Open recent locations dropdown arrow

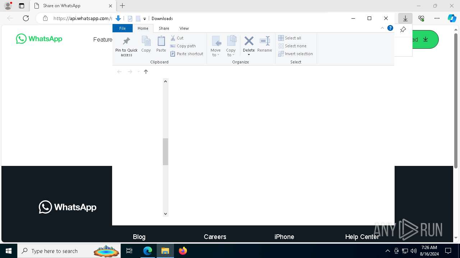coord(138,72)
